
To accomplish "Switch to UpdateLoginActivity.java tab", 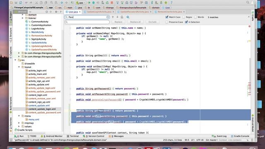I will pyautogui.click(x=99, y=12).
